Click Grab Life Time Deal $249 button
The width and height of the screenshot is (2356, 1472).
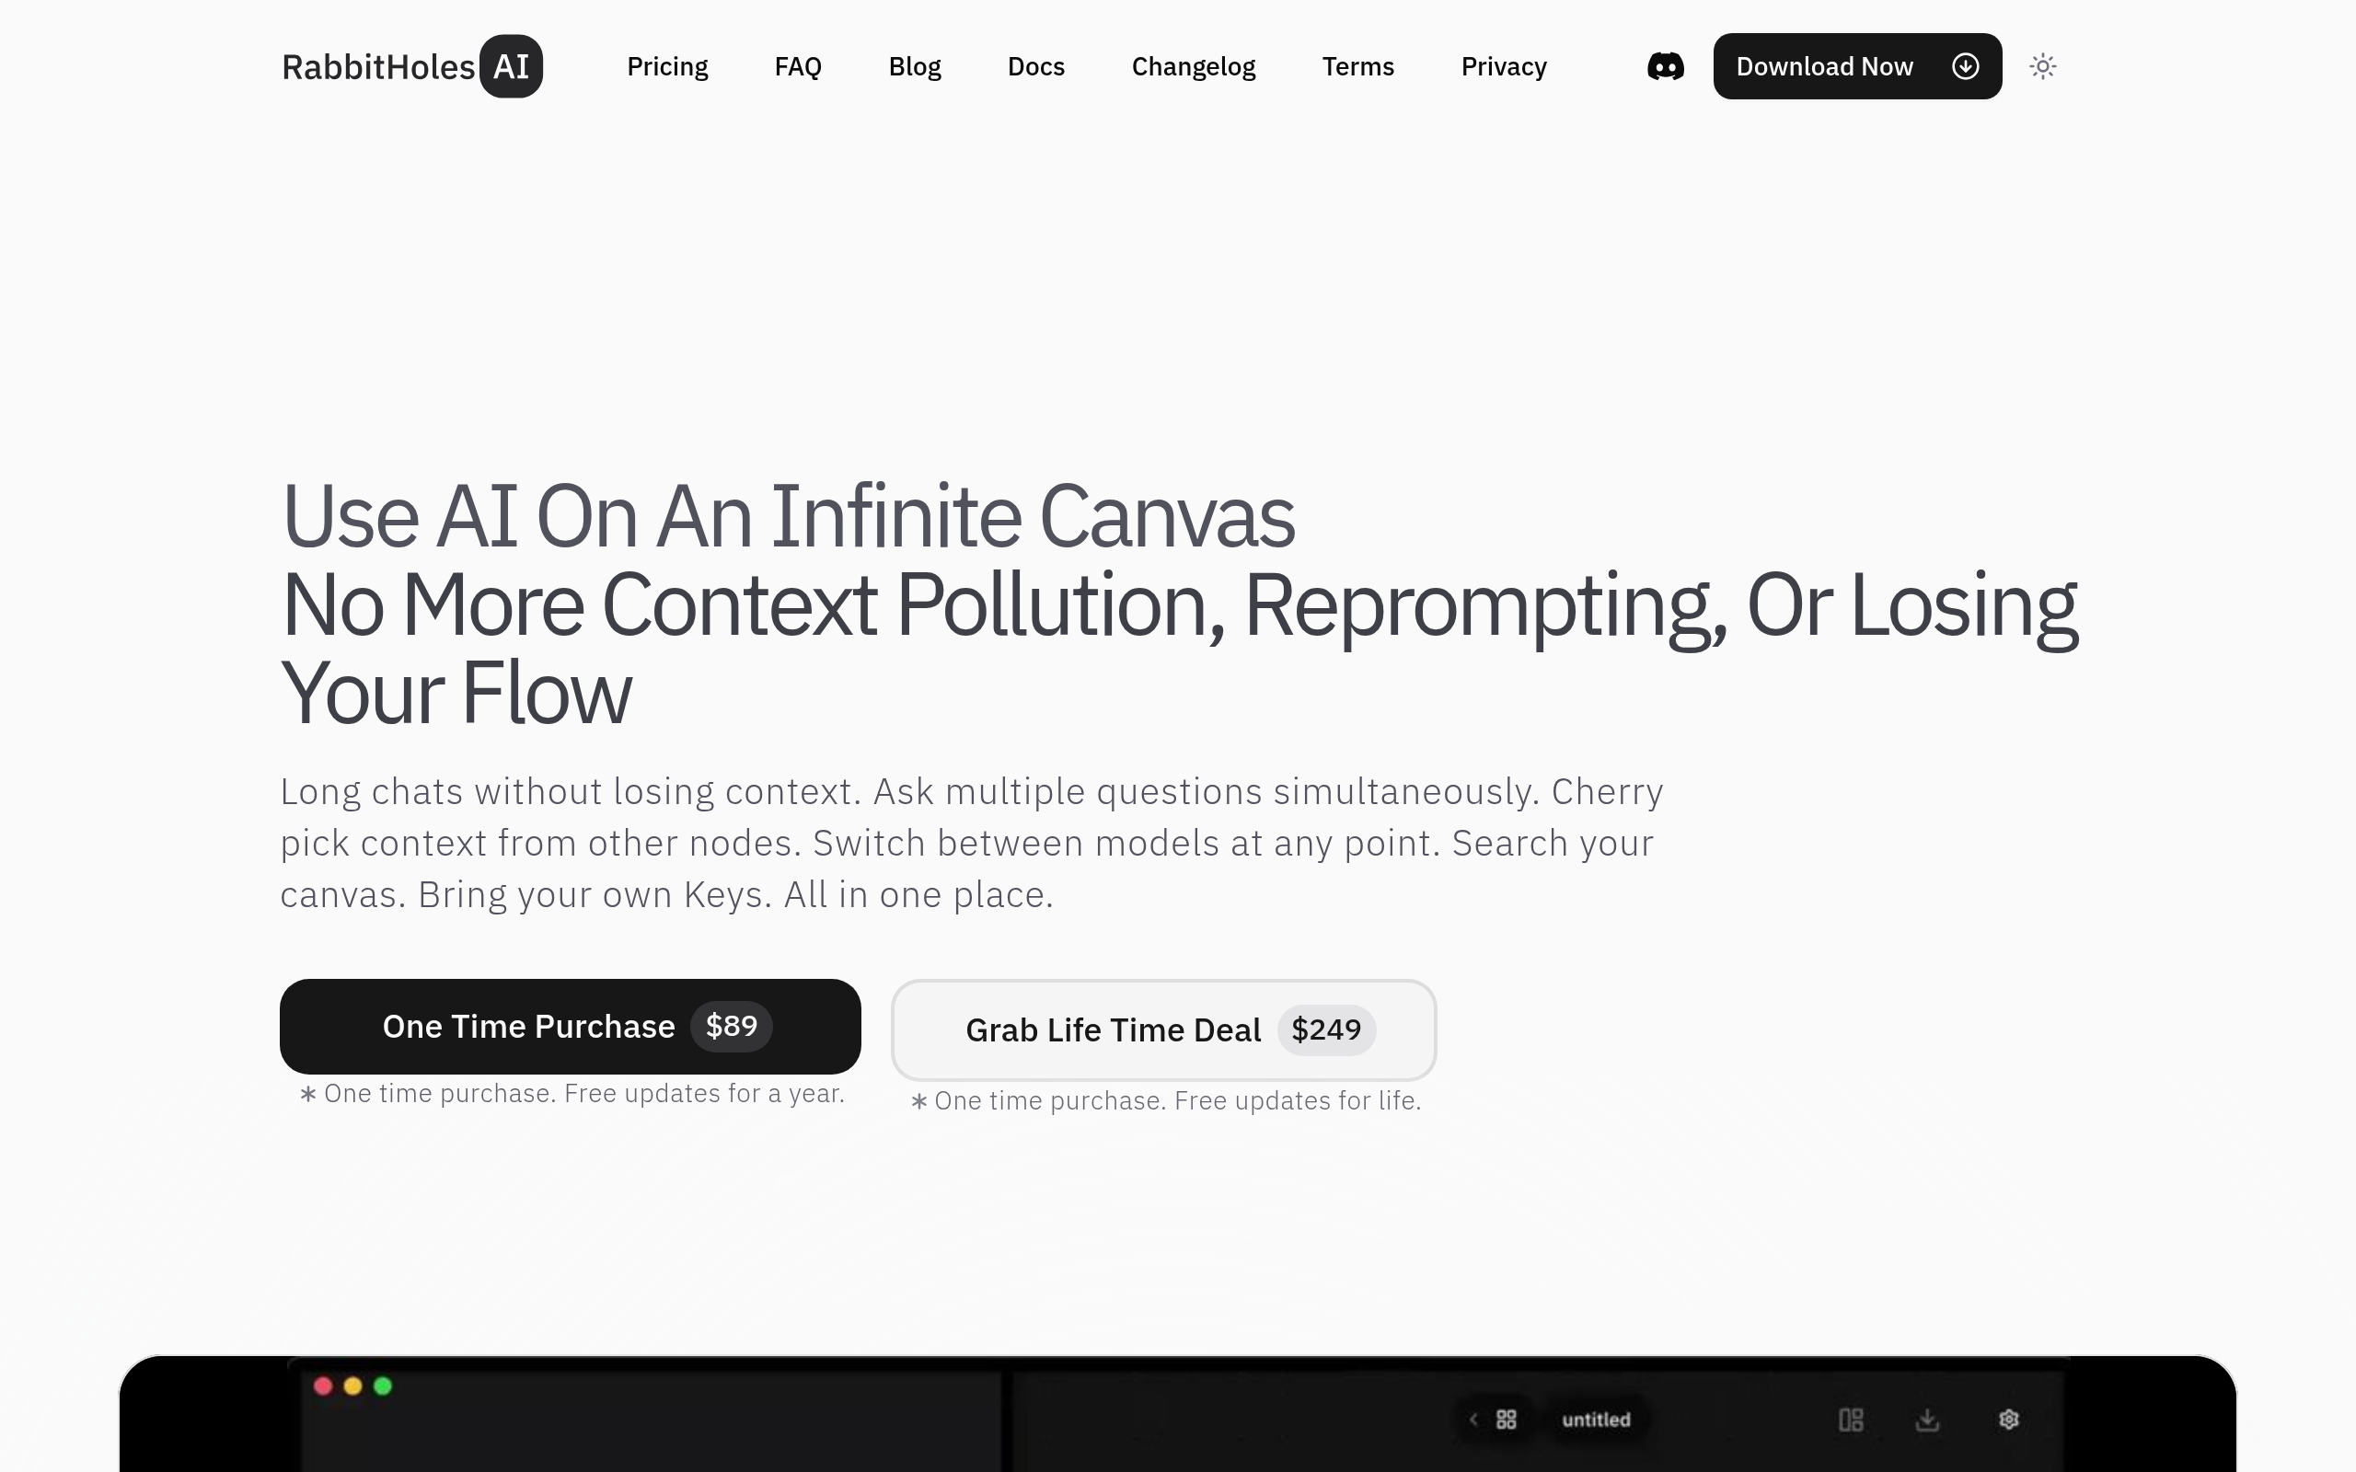(x=1163, y=1029)
